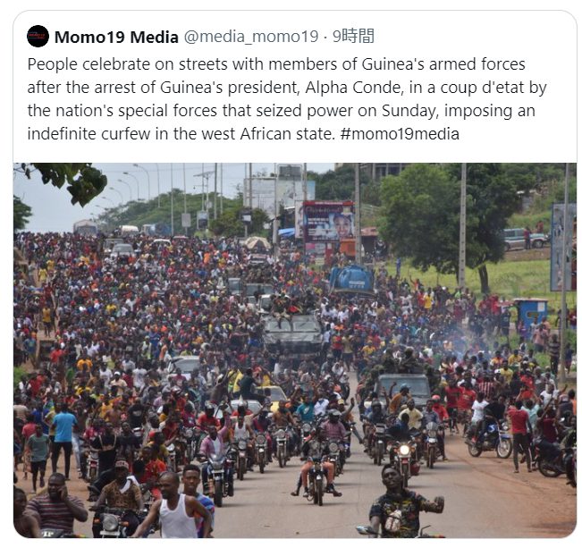Click the Momo19 Media profile avatar
The image size is (582, 548).
(x=38, y=36)
